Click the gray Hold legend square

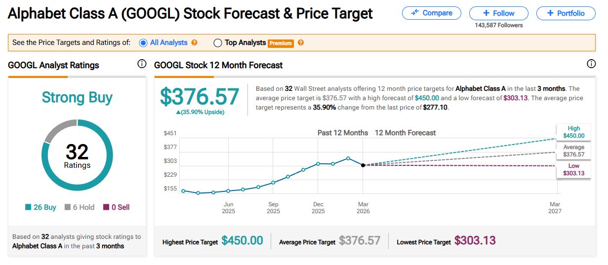pos(69,208)
